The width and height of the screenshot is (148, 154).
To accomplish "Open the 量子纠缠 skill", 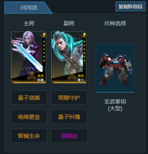I will click(x=69, y=117).
